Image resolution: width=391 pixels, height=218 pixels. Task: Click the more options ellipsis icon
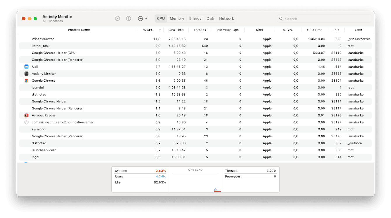click(140, 18)
